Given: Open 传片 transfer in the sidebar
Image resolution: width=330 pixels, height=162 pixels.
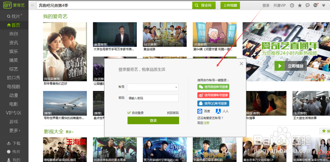Looking at the screenshot, I should point(14,152).
